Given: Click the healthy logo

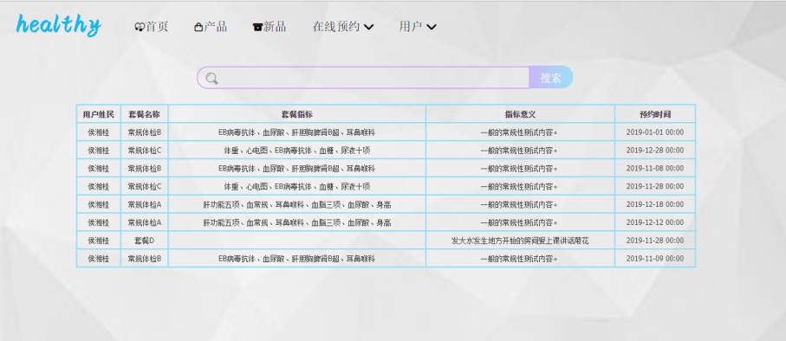Looking at the screenshot, I should point(58,25).
